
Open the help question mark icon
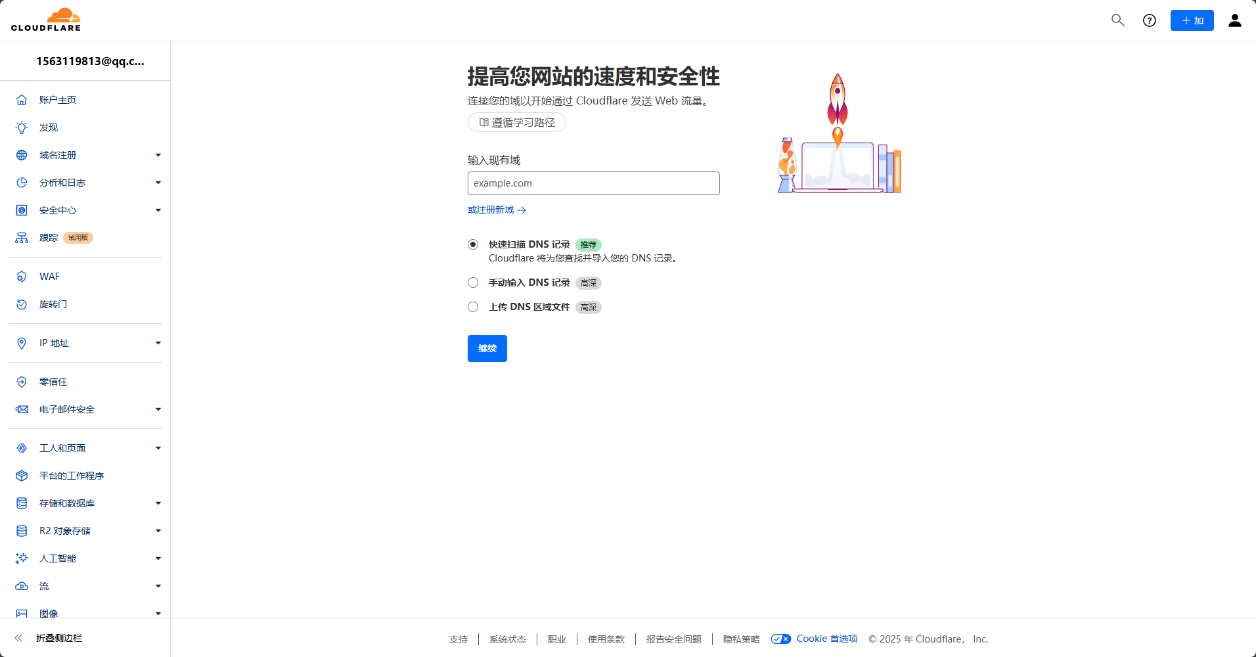tap(1150, 20)
